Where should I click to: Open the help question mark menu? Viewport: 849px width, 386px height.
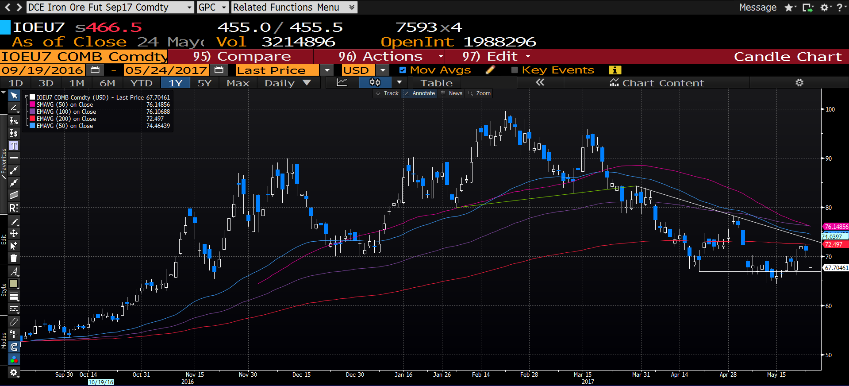tap(839, 8)
